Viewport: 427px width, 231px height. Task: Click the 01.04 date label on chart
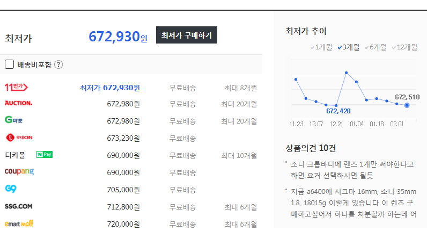(357, 124)
